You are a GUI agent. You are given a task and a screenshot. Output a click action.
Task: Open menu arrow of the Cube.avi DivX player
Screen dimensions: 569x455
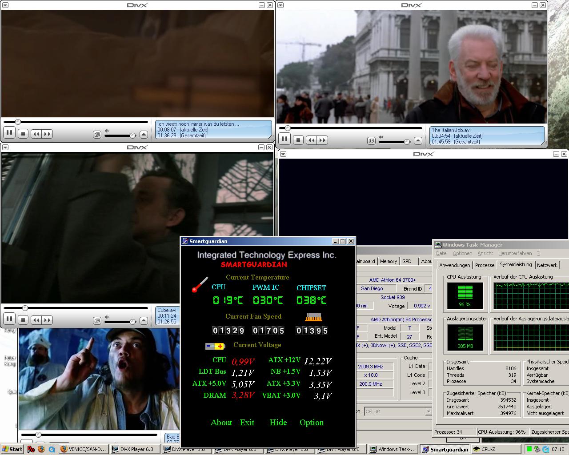[x=6, y=147]
